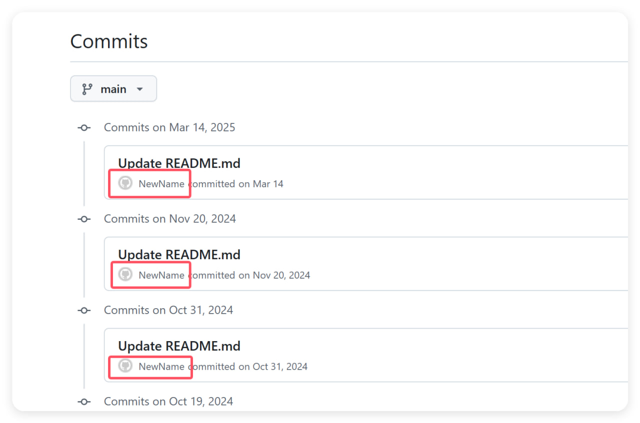
Task: Click NewName author on Nov 20 commit
Action: (x=161, y=275)
